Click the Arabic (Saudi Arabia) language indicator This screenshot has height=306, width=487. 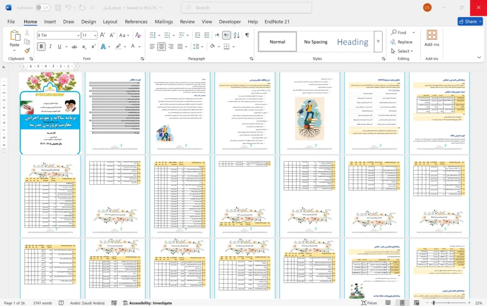click(88, 303)
